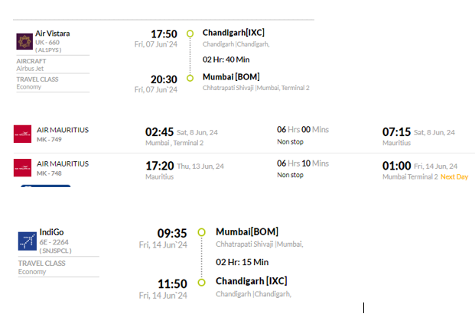This screenshot has height=317, width=475.
Task: Click the Chandigarh departure circle marker at 17:50
Action: point(190,34)
